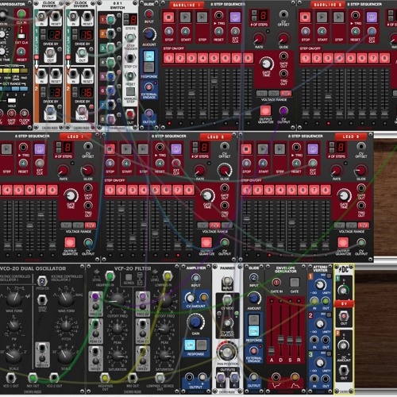Viewport: 397px width, 397px height.
Task: Click the 8x1 Switch input 1 jack
Action: [x=110, y=19]
